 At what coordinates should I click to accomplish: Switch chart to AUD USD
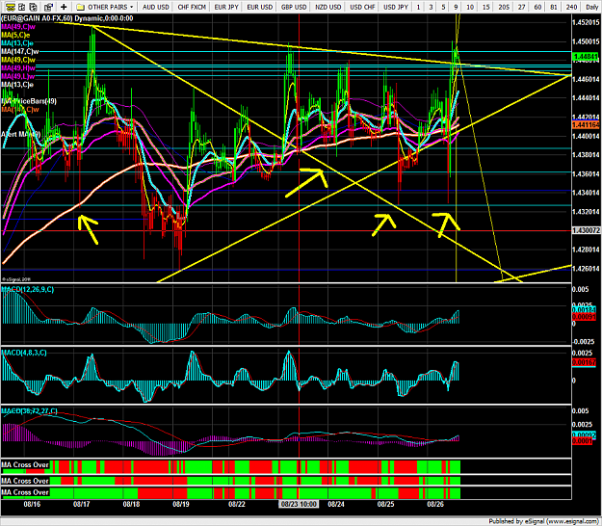click(155, 7)
